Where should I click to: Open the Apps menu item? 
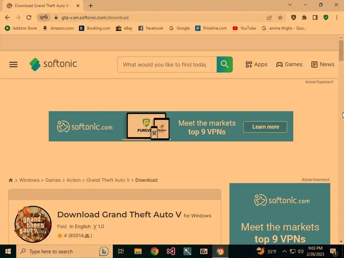click(256, 64)
